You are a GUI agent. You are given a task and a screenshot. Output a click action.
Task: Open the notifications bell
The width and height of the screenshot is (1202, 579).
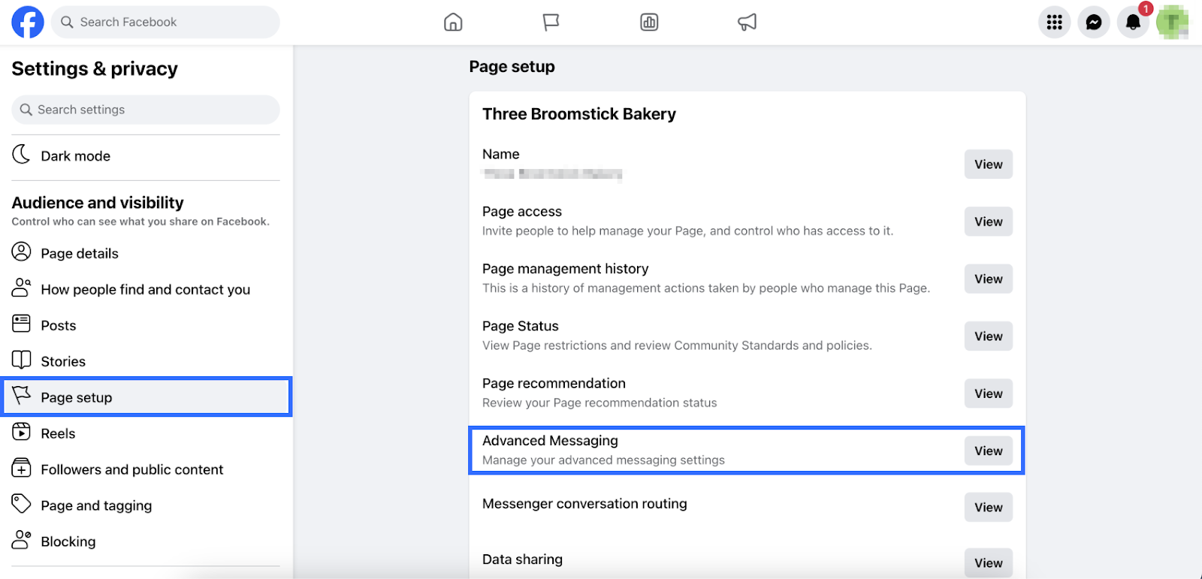tap(1133, 23)
